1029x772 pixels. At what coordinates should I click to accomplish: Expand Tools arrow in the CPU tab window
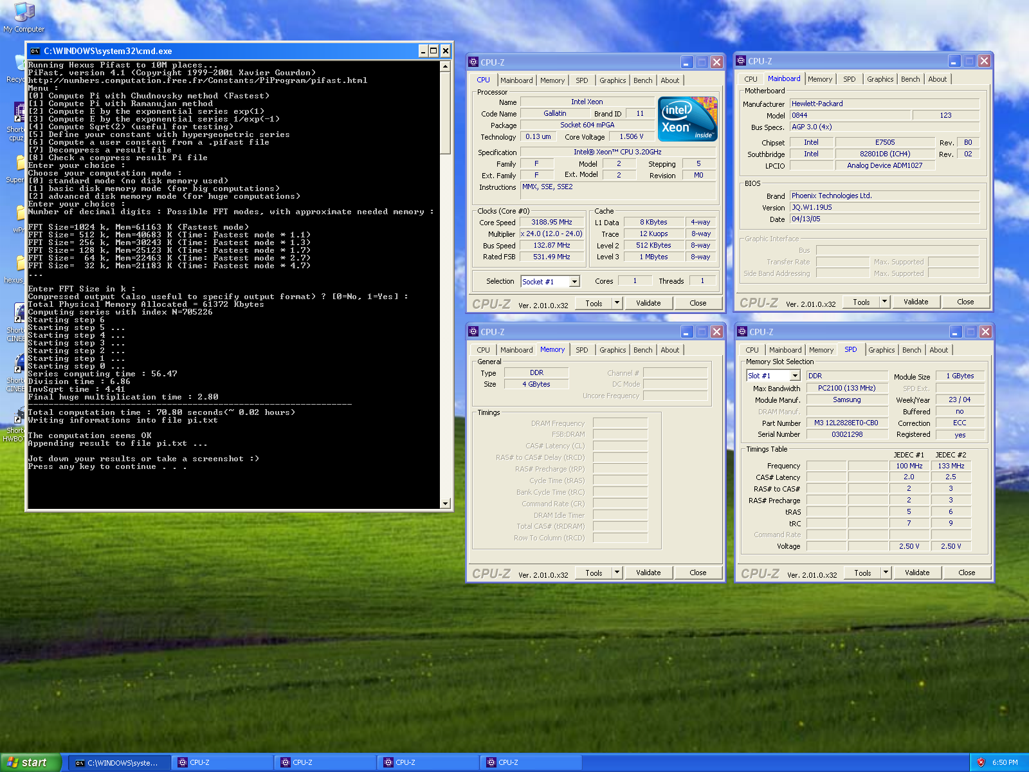point(617,303)
